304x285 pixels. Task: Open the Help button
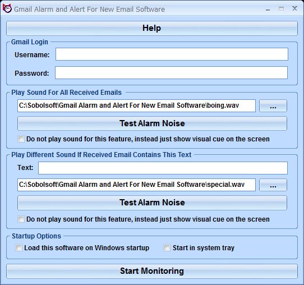coord(152,28)
